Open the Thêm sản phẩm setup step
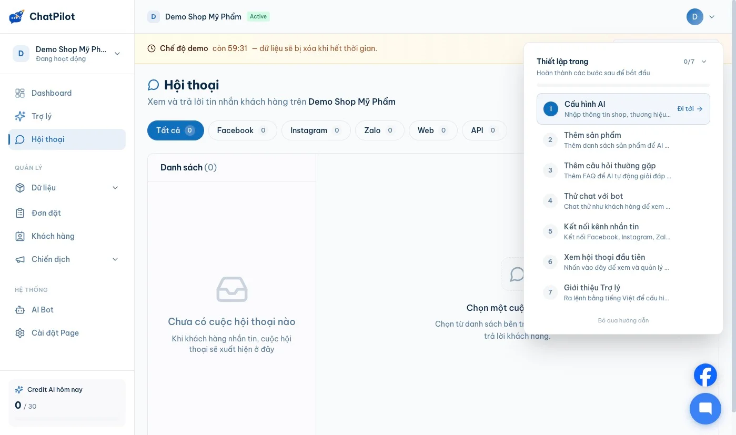Screen dimensions: 736x435 point(623,140)
